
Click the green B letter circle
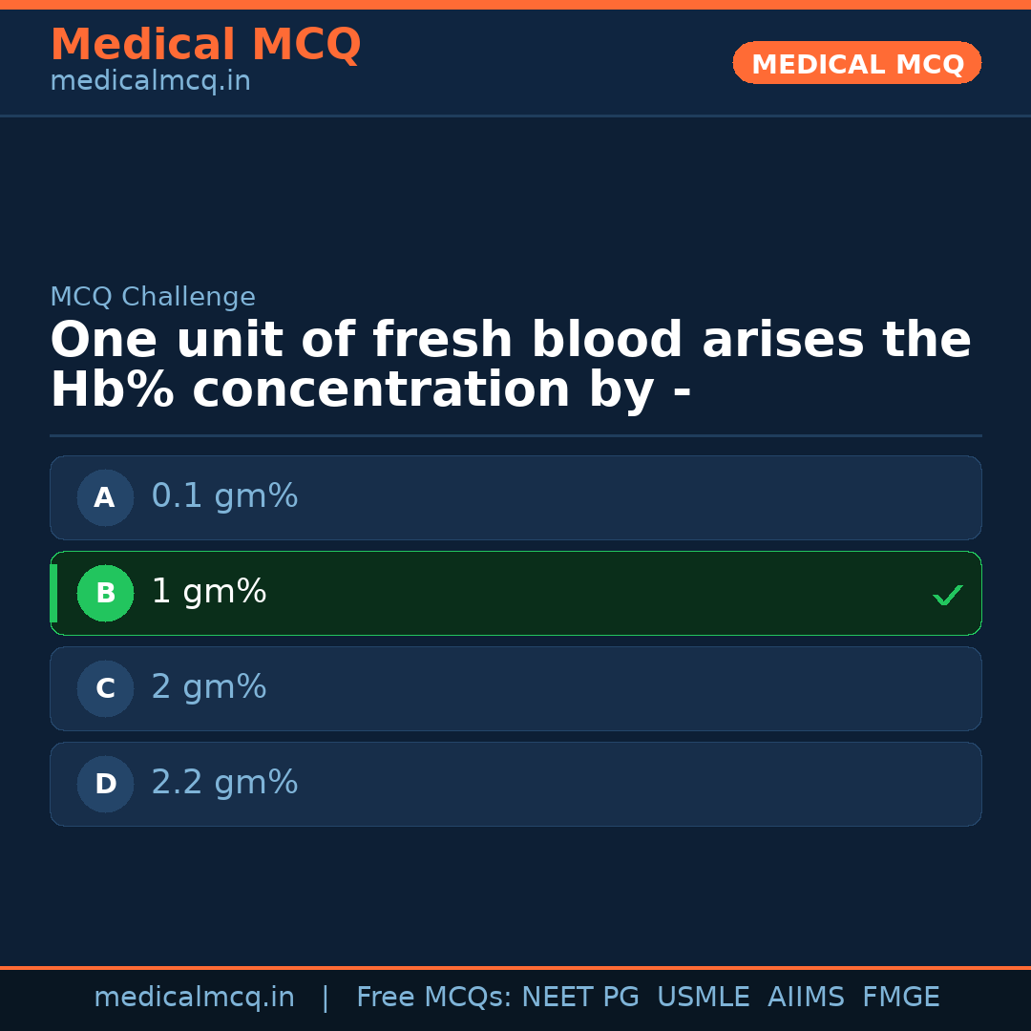[105, 593]
